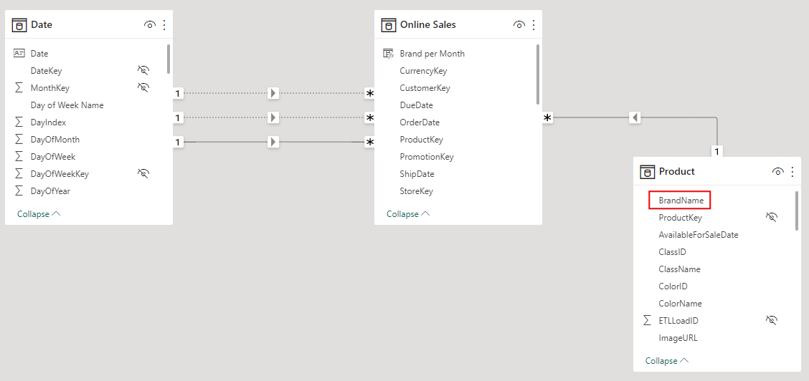Collapse the Product table card
The width and height of the screenshot is (809, 381).
pos(667,361)
